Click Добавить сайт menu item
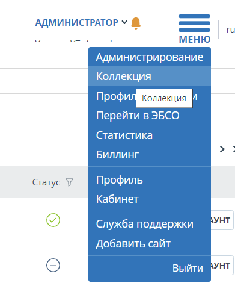Screen dimensions: 235x289 tap(150, 244)
